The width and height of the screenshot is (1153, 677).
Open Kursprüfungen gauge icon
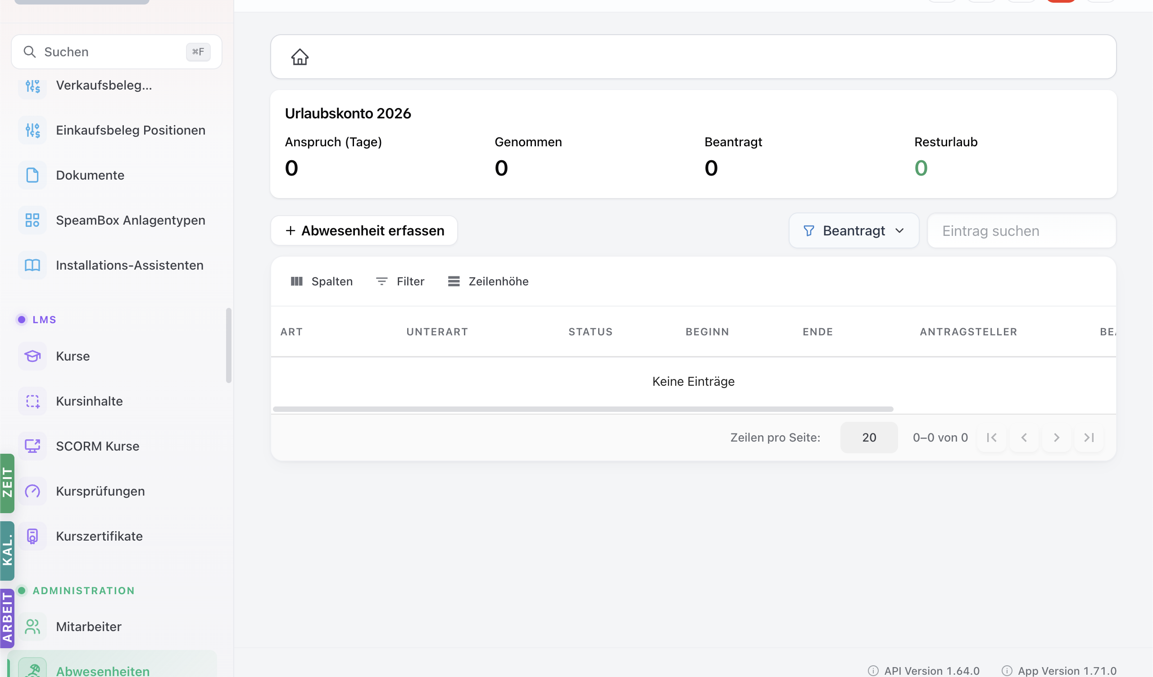32,491
